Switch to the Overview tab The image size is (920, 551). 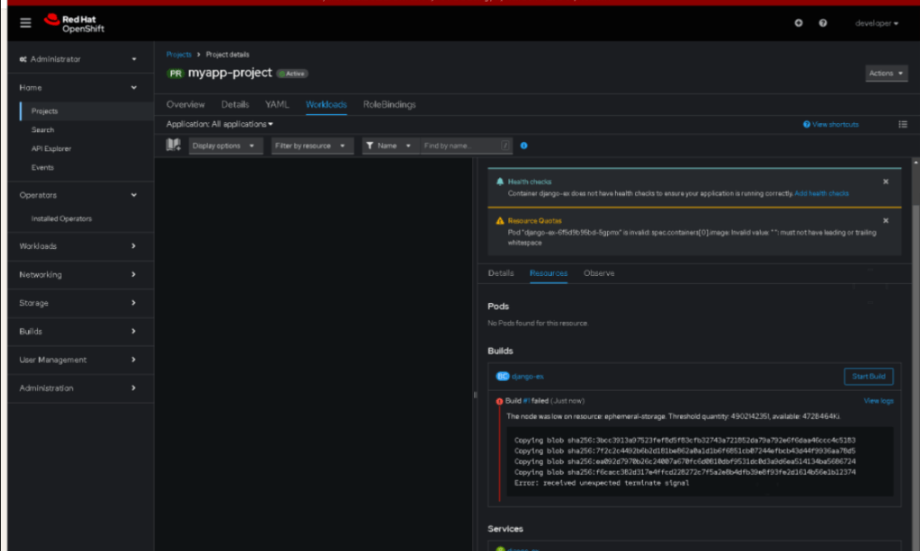click(185, 104)
